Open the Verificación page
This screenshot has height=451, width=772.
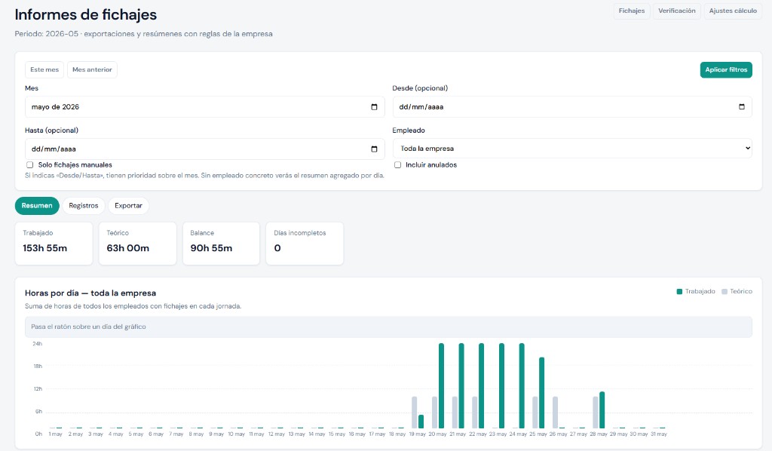click(x=677, y=11)
